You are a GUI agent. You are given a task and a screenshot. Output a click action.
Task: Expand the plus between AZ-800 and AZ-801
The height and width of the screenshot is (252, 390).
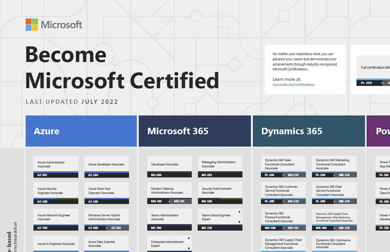107,228
